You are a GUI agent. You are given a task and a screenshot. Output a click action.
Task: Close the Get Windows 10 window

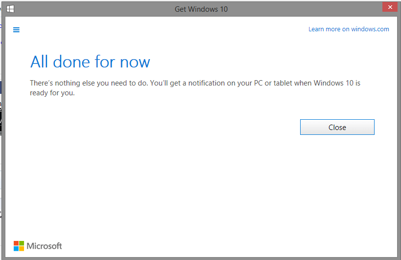tap(390, 7)
